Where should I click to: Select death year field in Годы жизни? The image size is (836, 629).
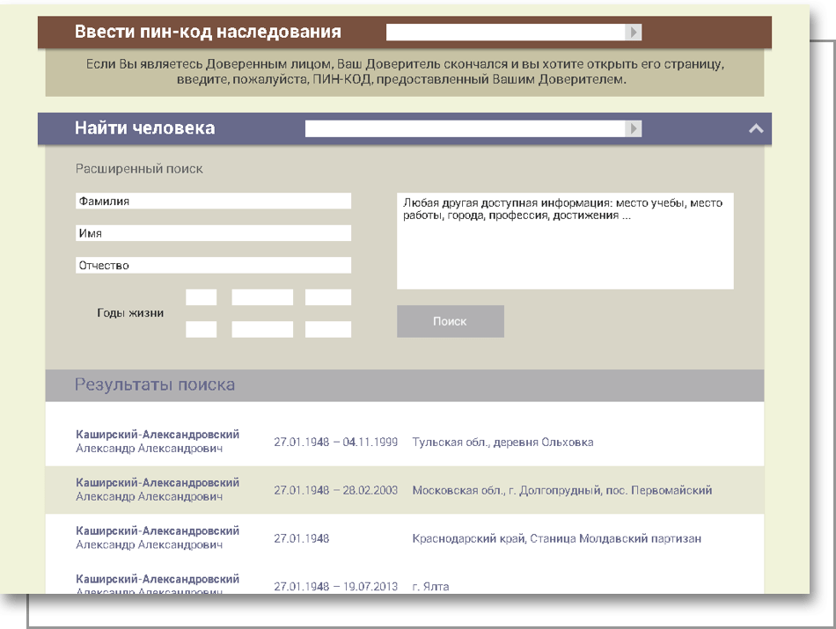[328, 329]
